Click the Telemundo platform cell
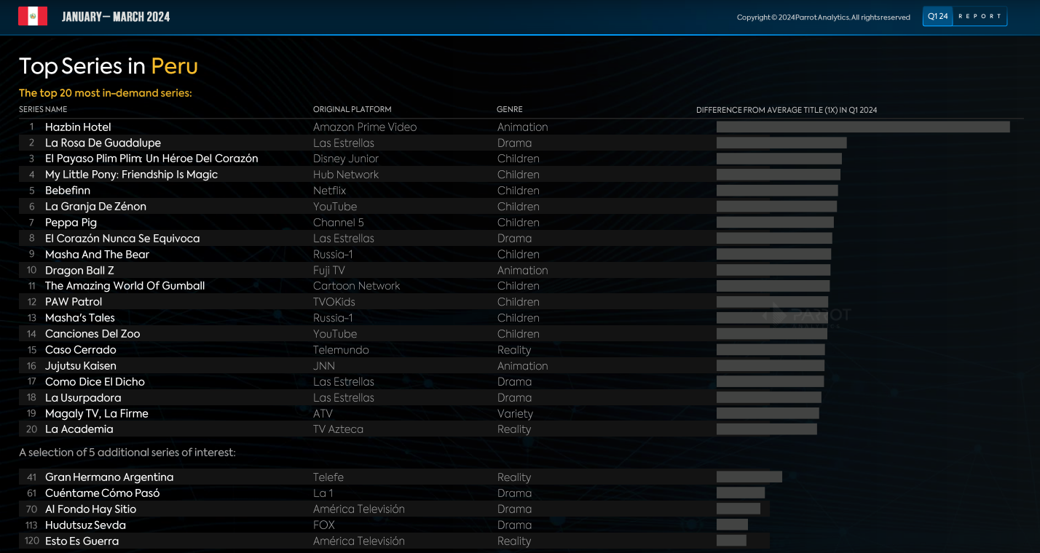Screen dimensions: 1040x553 coord(341,350)
